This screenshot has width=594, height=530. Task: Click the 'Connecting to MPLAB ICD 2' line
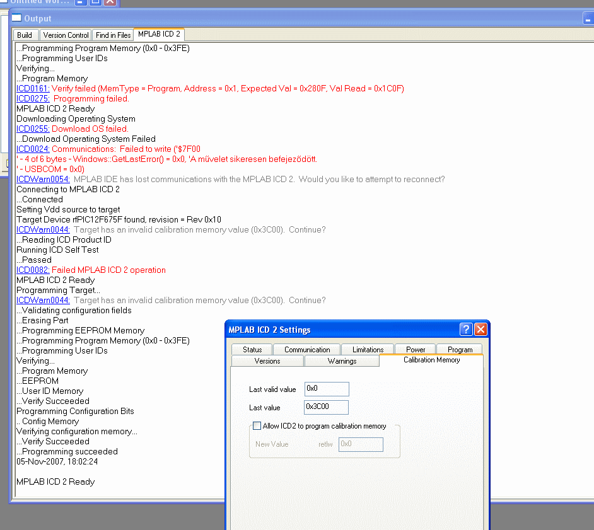tap(68, 189)
